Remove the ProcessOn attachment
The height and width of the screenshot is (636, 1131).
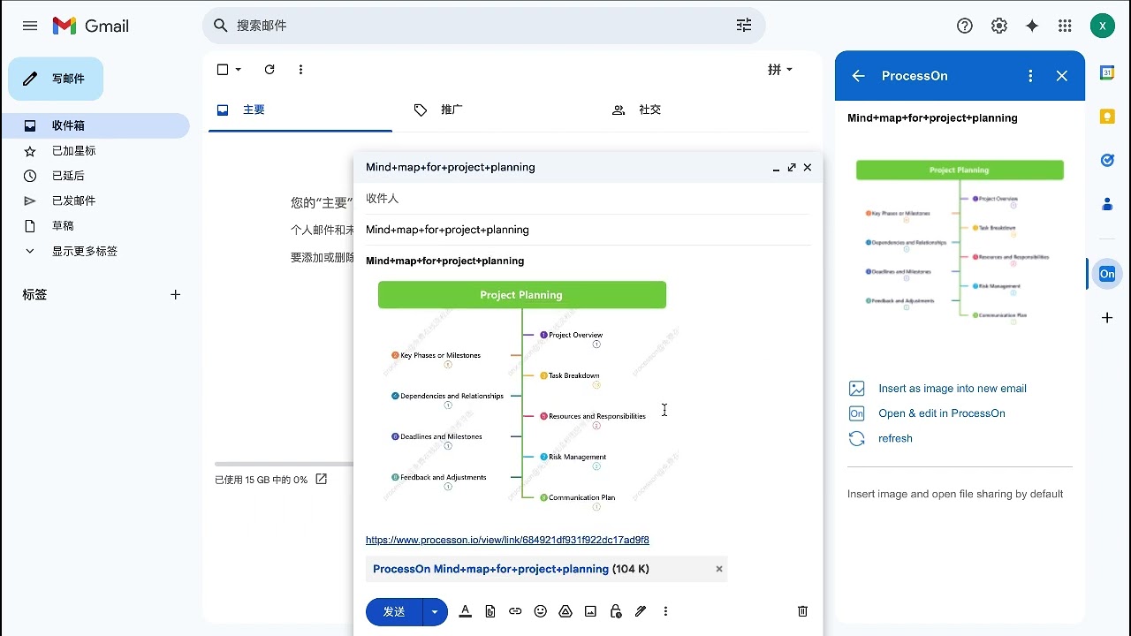tap(719, 569)
